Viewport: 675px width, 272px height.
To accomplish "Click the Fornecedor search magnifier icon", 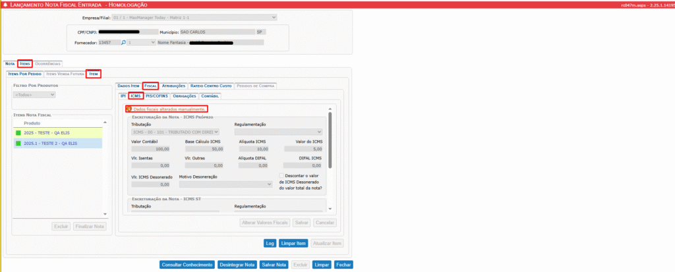I will point(123,43).
